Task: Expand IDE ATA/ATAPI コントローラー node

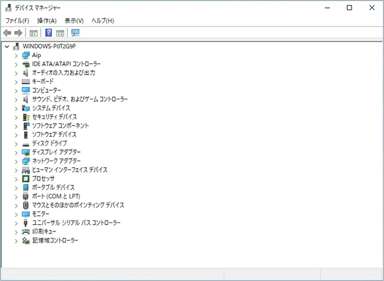Action: coord(16,64)
